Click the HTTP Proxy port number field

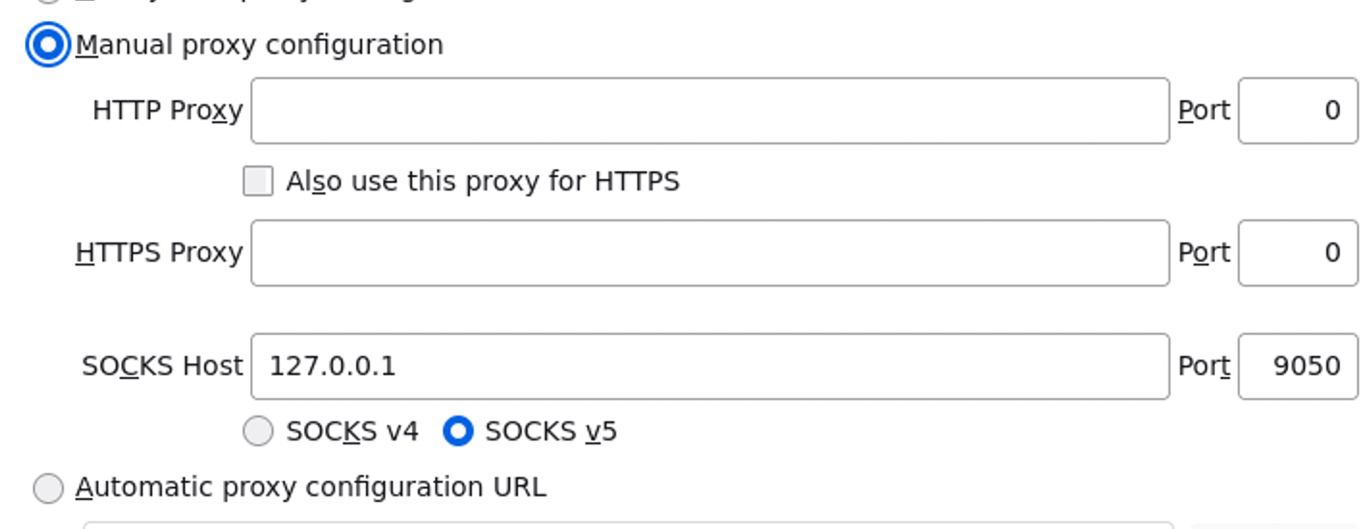pyautogui.click(x=1297, y=111)
